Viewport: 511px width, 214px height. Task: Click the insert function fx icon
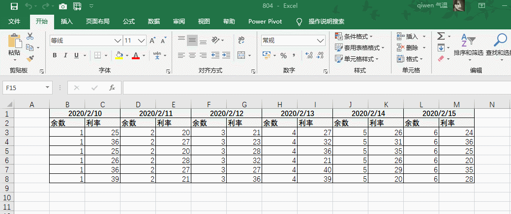pyautogui.click(x=112, y=88)
